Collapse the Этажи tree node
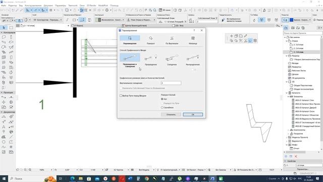The height and width of the screenshot is (182, 323). point(287,41)
